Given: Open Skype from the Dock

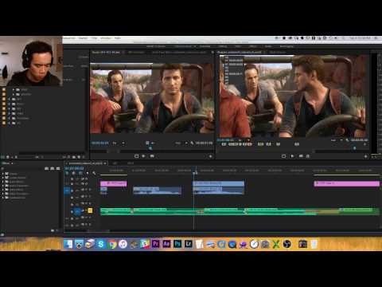Looking at the screenshot, I should (101, 244).
